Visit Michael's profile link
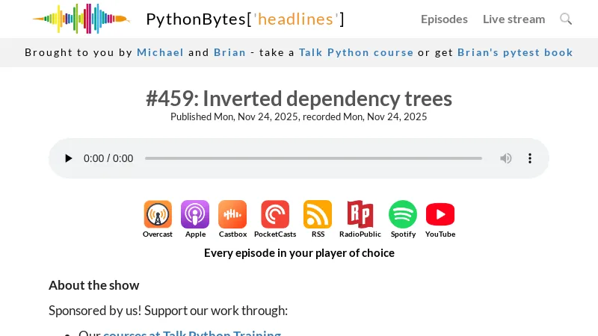The width and height of the screenshot is (598, 336). 160,52
